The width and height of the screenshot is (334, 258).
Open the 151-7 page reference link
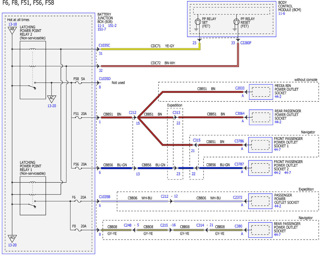102,29
